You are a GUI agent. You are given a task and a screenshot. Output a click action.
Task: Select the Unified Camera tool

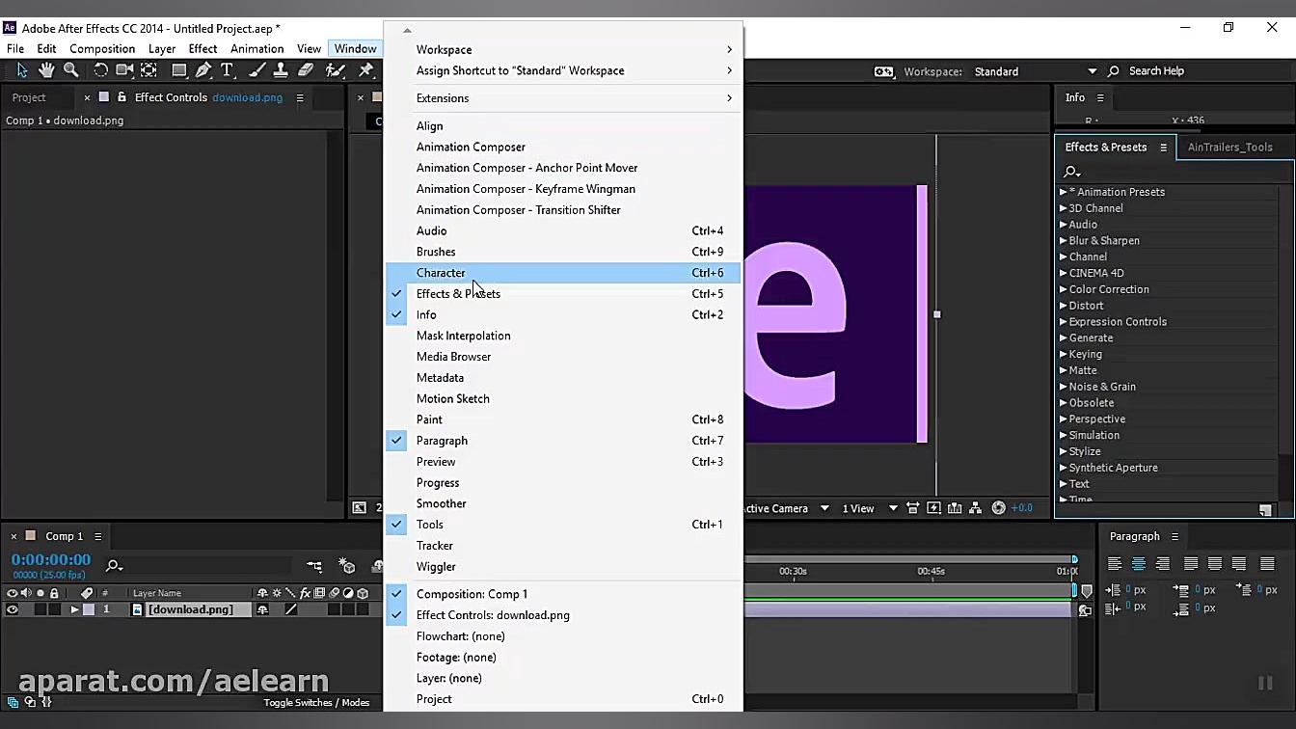[x=124, y=70]
